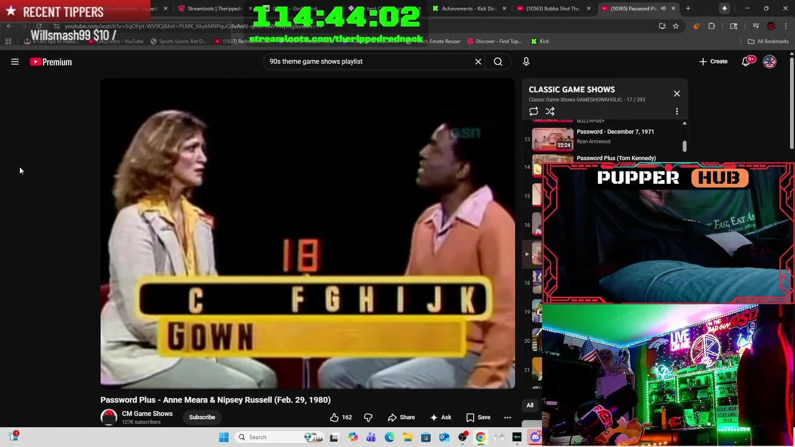Open a new browser tab

[688, 9]
